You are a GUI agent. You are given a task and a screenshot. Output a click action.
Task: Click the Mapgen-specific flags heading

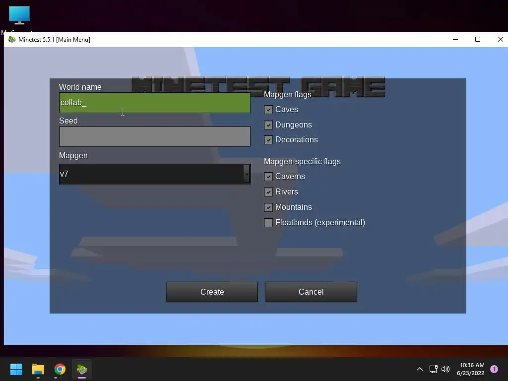[x=302, y=161]
